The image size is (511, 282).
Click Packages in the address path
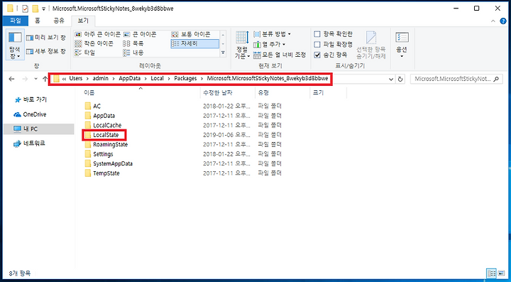click(185, 79)
